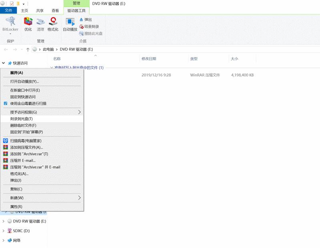The image size is (320, 248).
Task: Eject the disc using the 弹出 icon
Action: [86, 18]
